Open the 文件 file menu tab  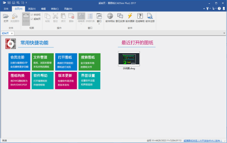click(6, 9)
